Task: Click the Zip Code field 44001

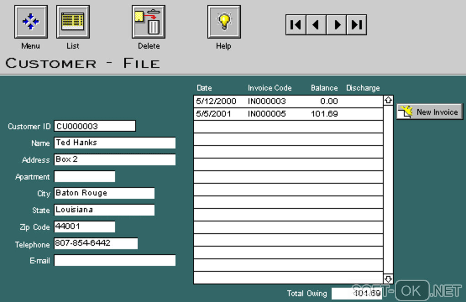Action: [85, 227]
